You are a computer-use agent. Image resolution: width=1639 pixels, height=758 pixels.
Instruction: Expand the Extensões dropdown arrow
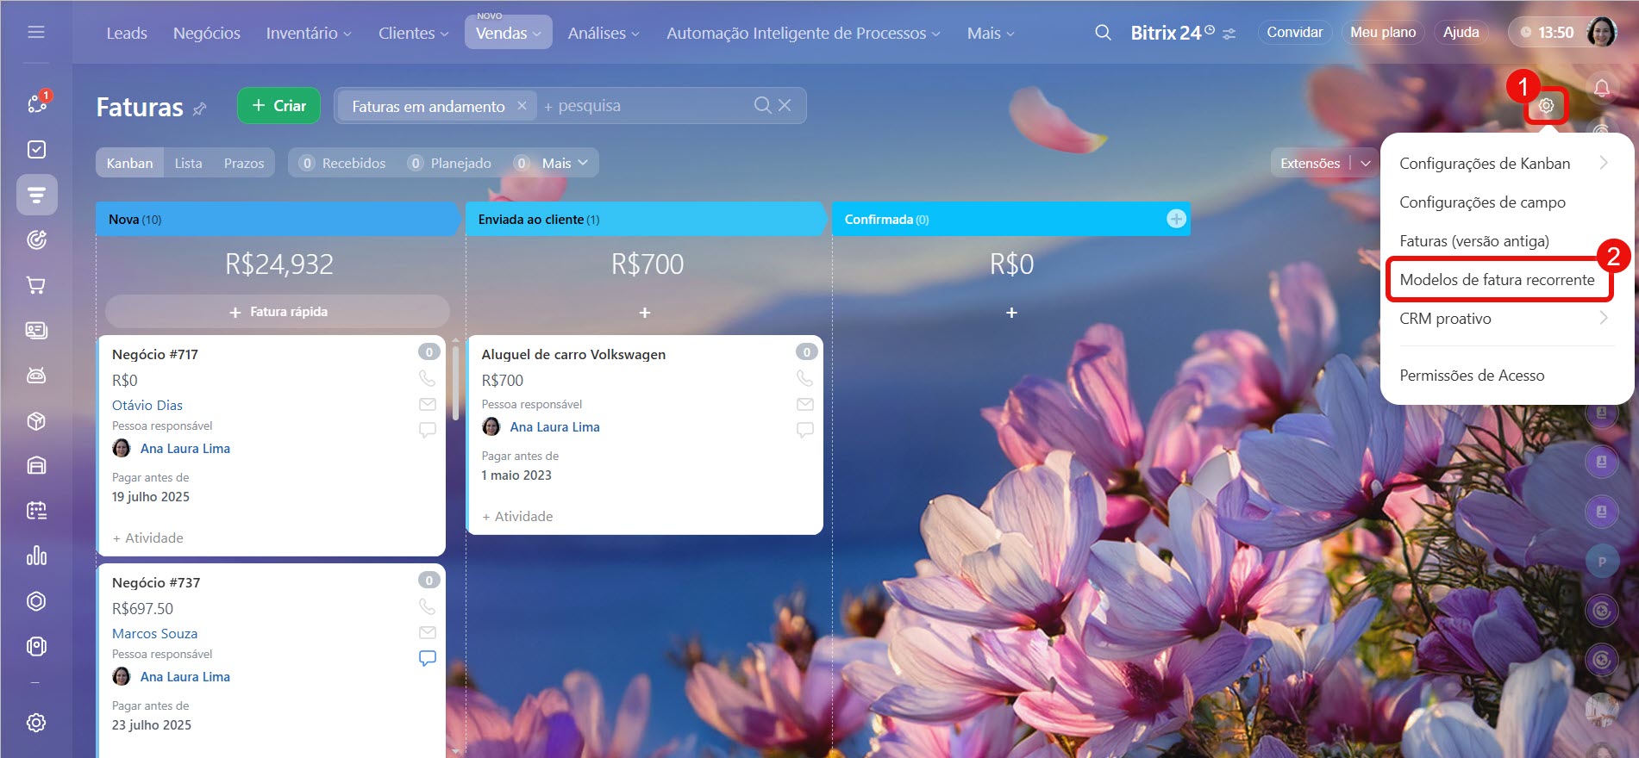click(x=1366, y=163)
